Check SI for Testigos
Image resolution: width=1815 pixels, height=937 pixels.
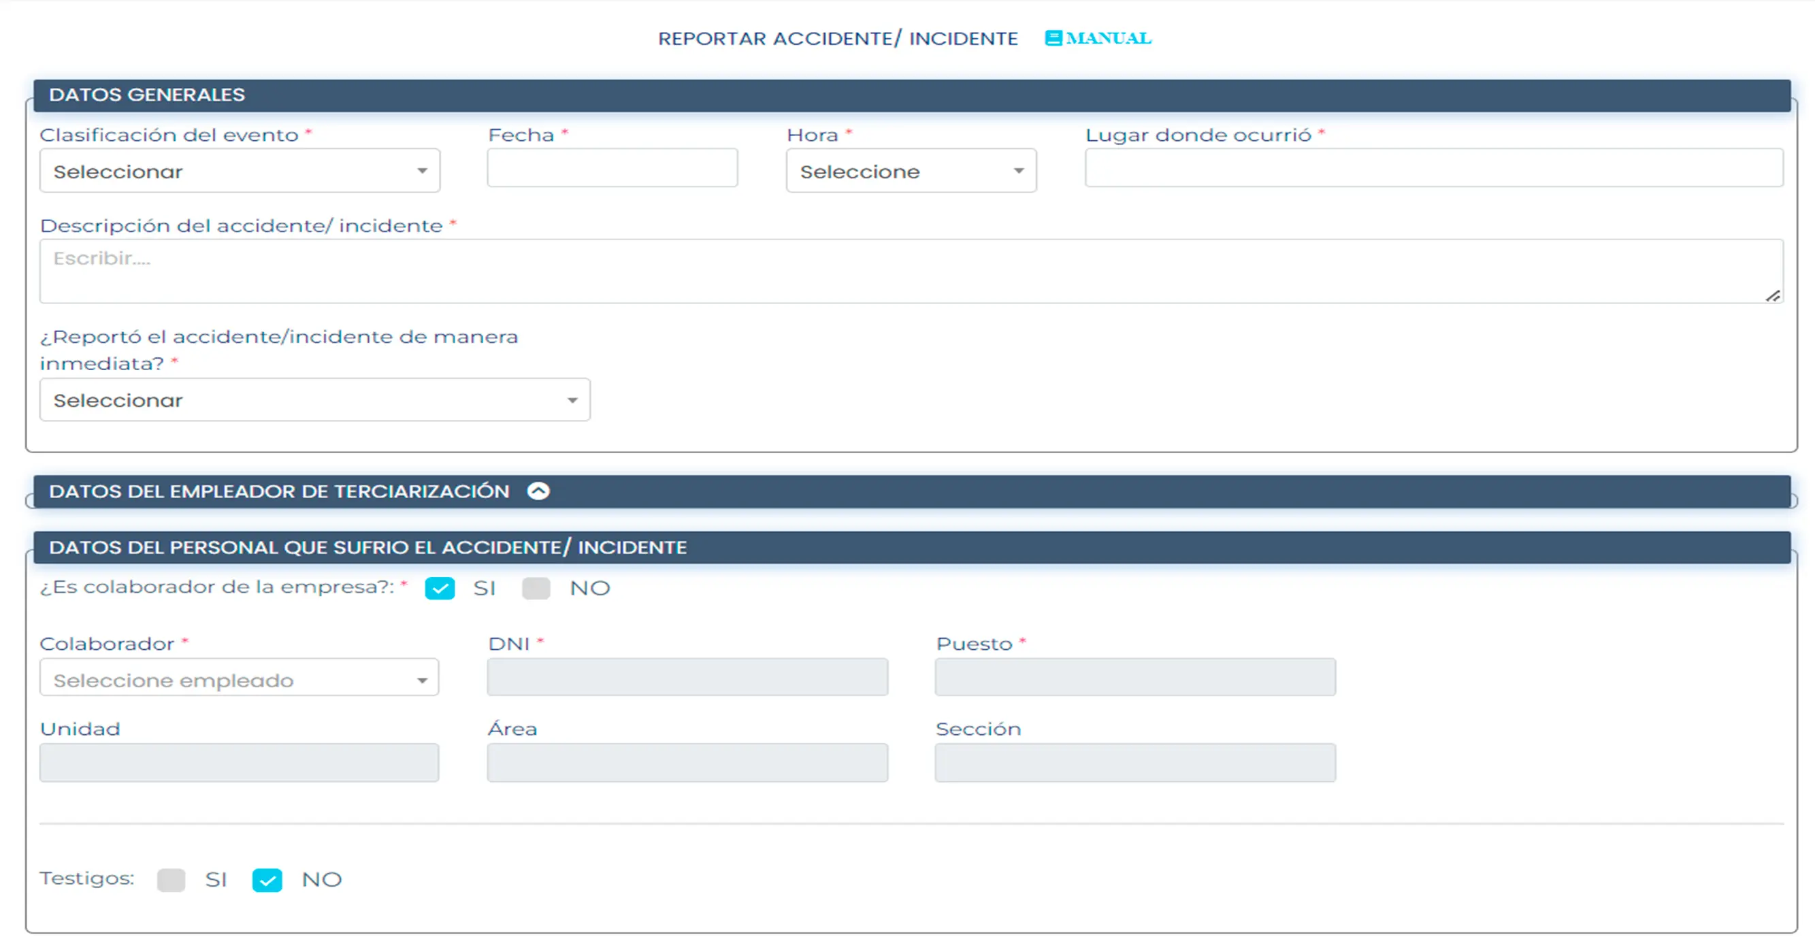[171, 880]
